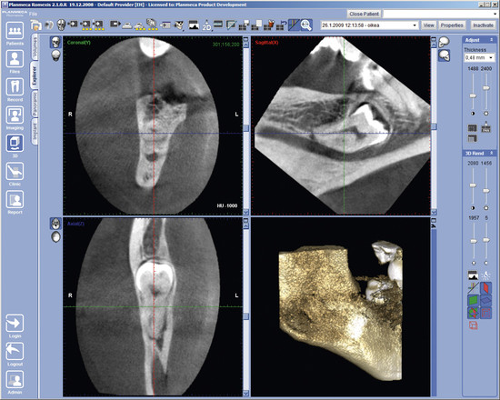Image resolution: width=500 pixels, height=400 pixels.
Task: Switch to the Panoramic vertical tab
Action: click(35, 103)
